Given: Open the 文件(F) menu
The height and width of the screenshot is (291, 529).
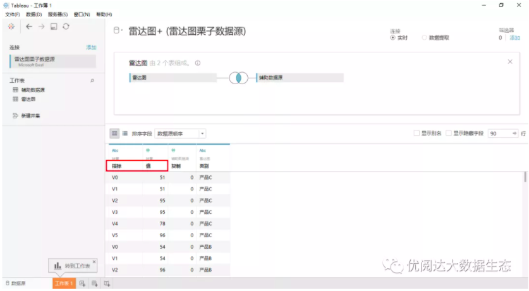Looking at the screenshot, I should [12, 15].
